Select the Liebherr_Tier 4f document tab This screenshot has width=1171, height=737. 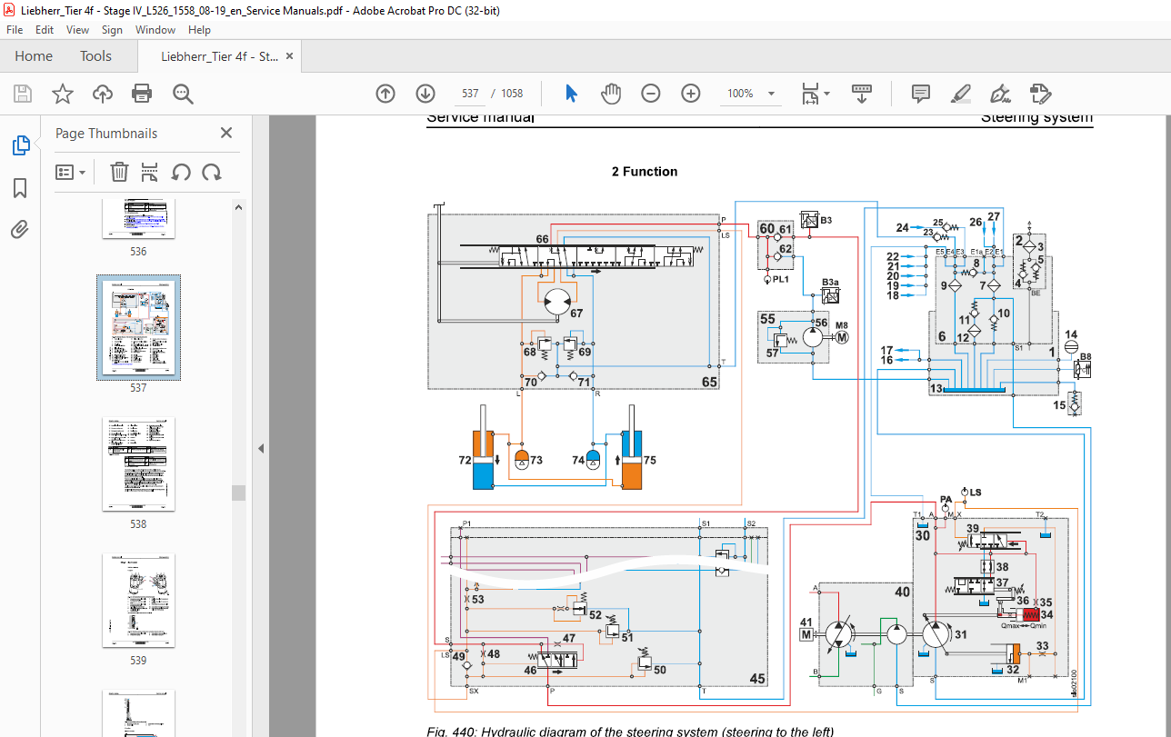[220, 56]
